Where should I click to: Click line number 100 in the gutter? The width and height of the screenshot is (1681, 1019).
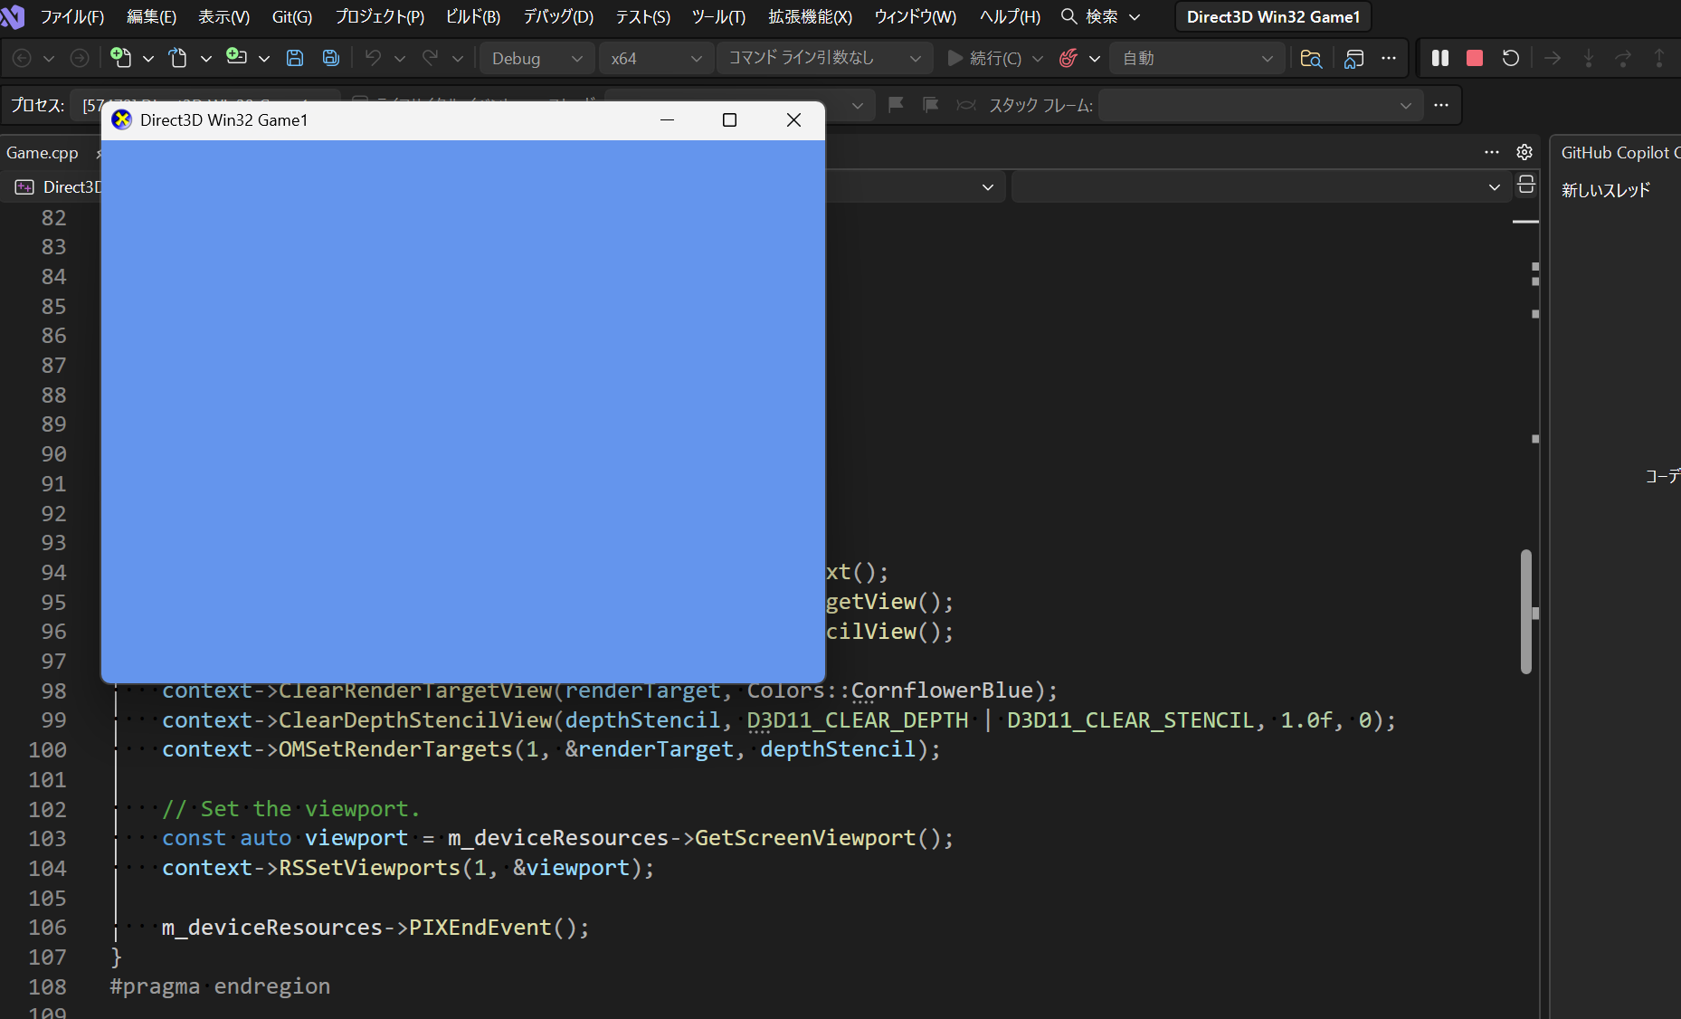pos(47,749)
